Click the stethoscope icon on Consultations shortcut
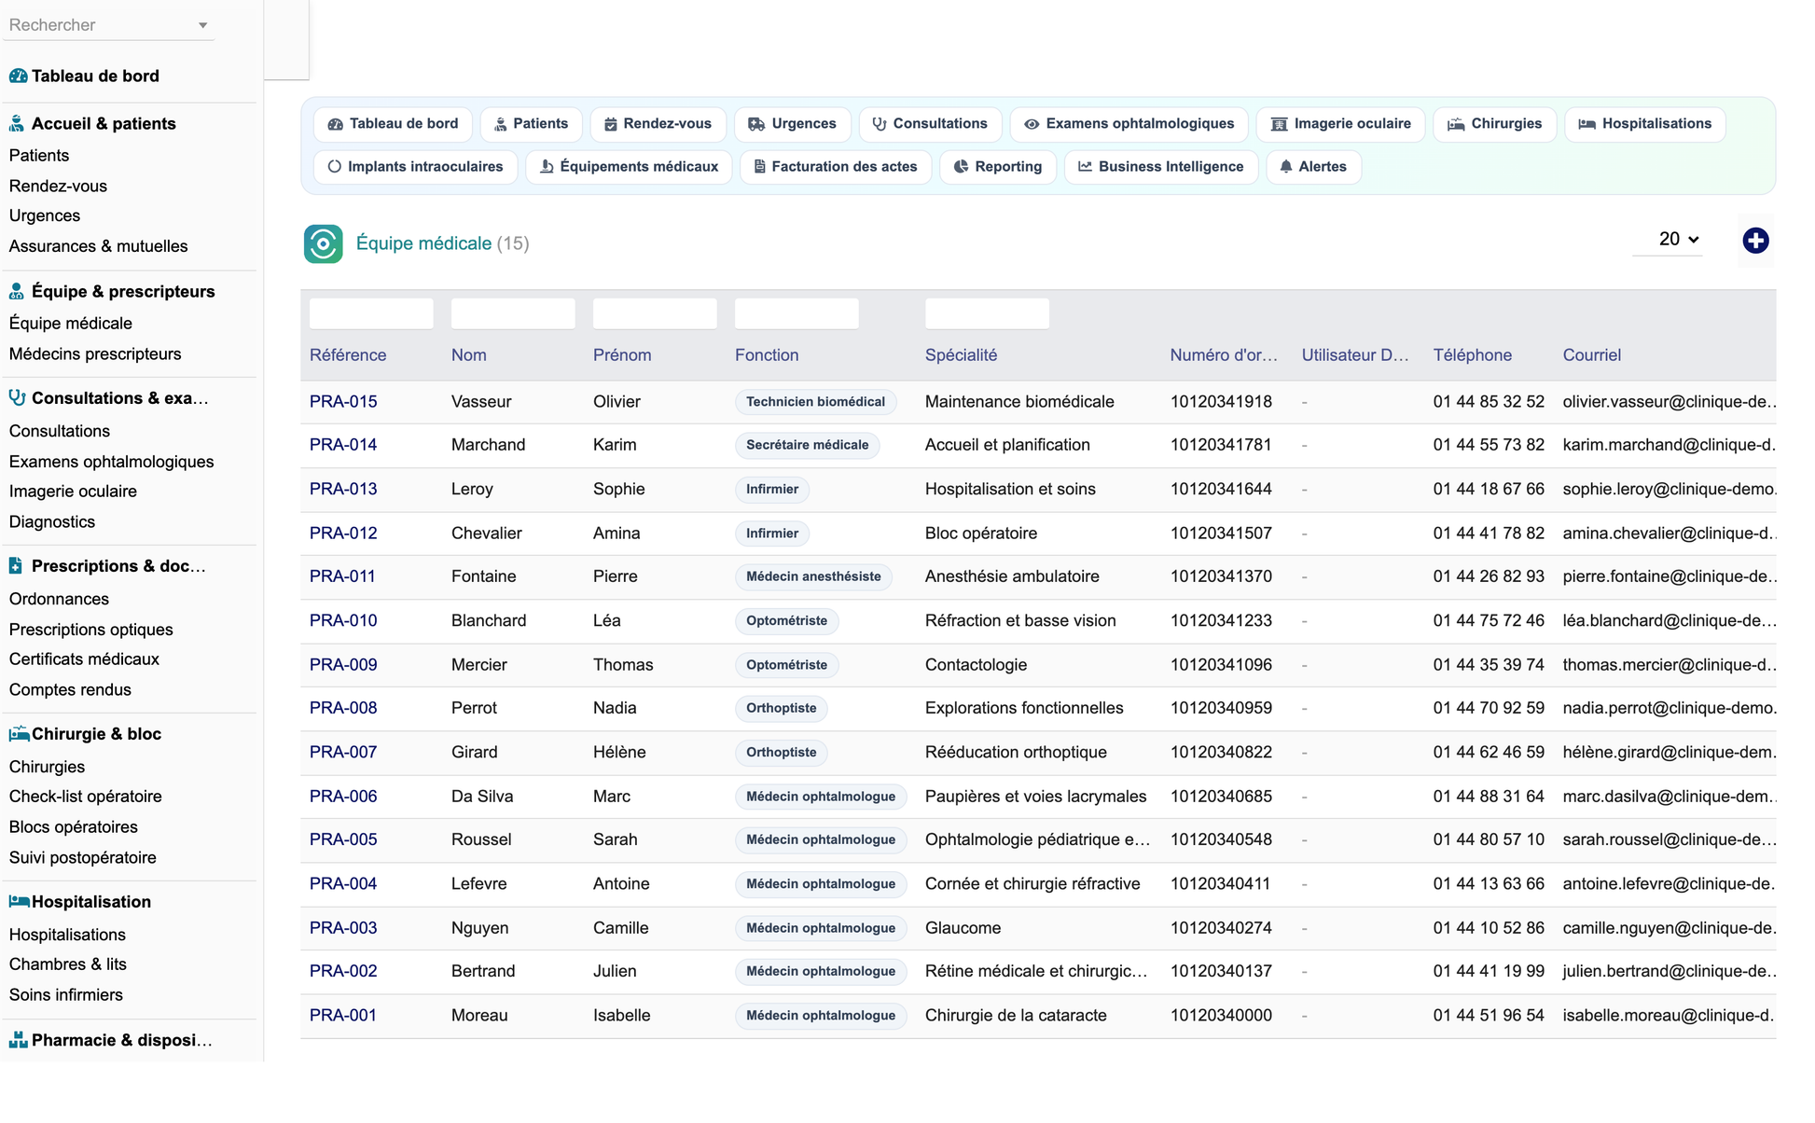The height and width of the screenshot is (1123, 1815). (x=879, y=123)
